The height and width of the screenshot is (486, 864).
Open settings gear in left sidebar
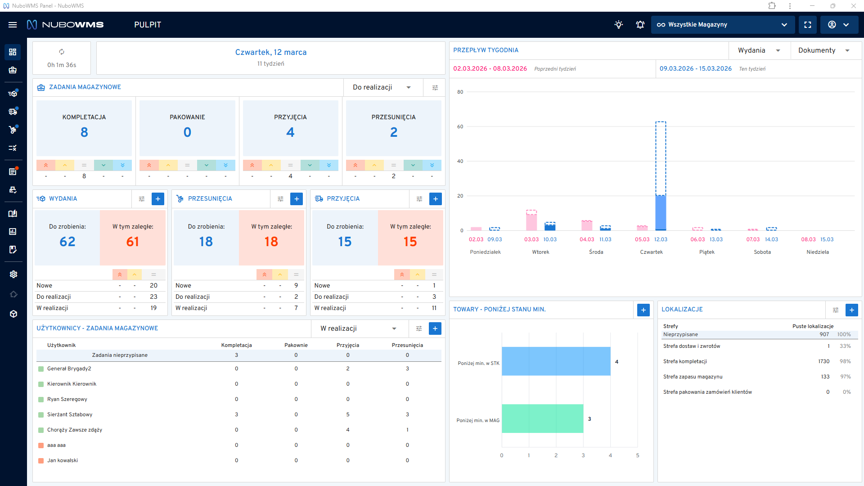13,274
